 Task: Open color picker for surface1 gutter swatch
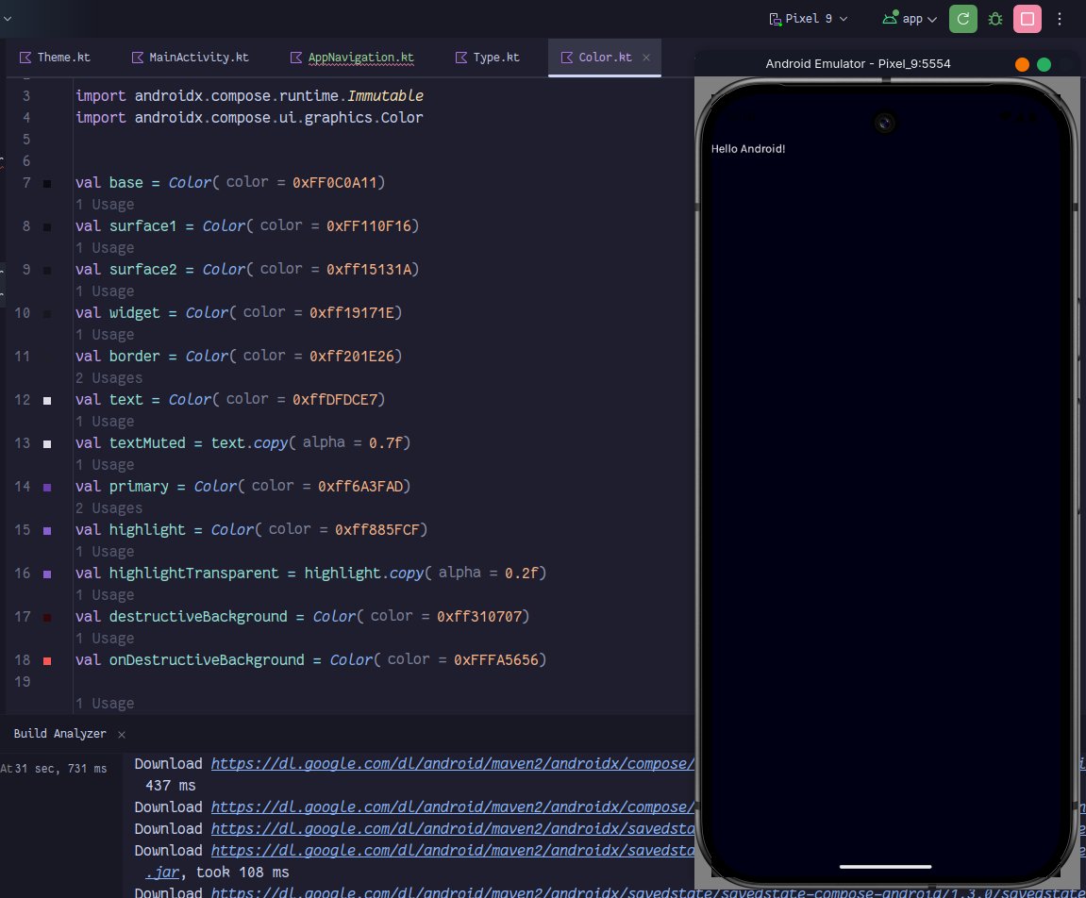point(47,227)
